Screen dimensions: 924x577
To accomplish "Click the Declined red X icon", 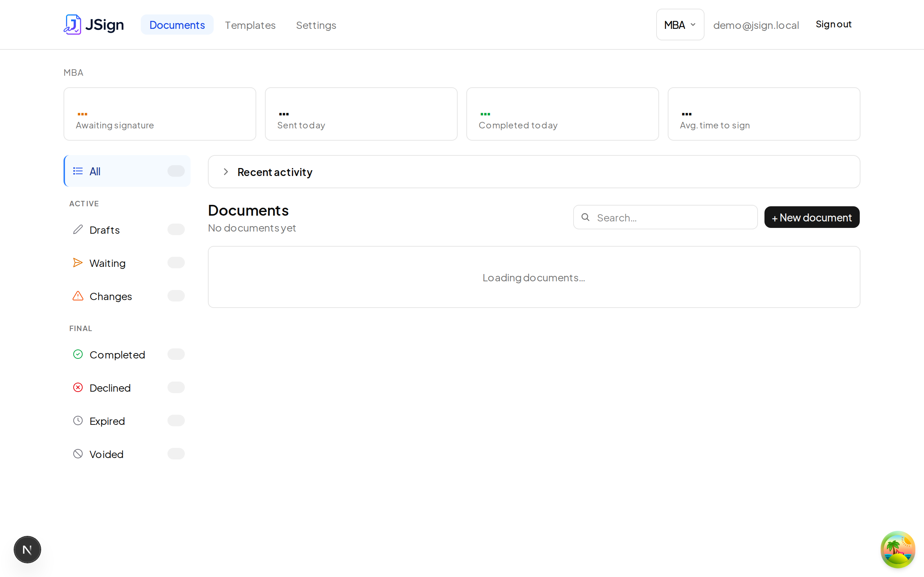I will click(x=78, y=387).
